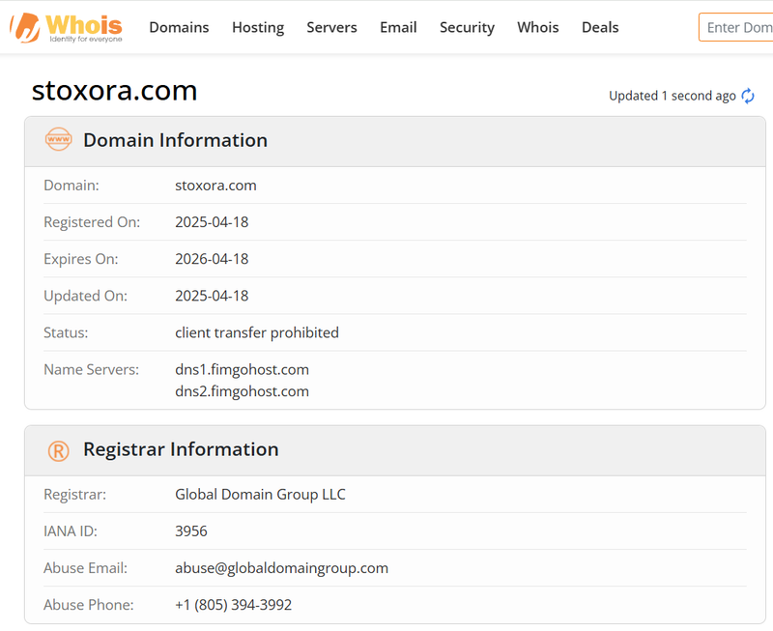Click the www globe icon in Domain Information
Image resolution: width=773 pixels, height=631 pixels.
tap(58, 139)
